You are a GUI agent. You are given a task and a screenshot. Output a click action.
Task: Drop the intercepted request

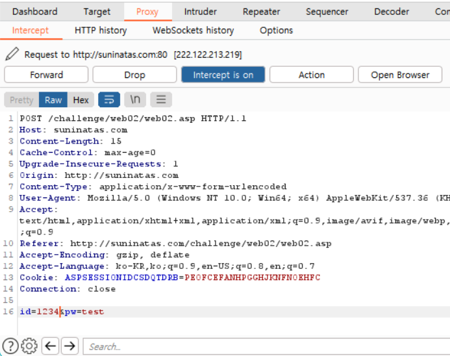tap(134, 75)
